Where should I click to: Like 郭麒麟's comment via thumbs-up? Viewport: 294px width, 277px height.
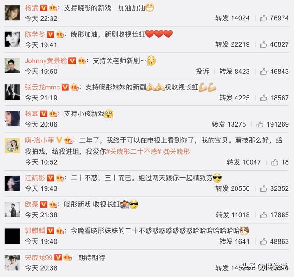tap(263, 242)
